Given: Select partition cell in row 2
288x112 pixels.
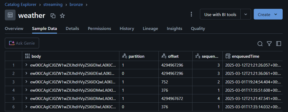Looking at the screenshot, I should coord(139,73).
